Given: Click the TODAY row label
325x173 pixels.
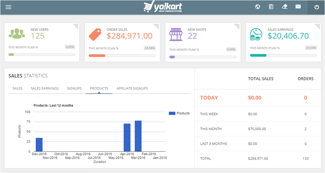Looking at the screenshot, I should pos(209,98).
